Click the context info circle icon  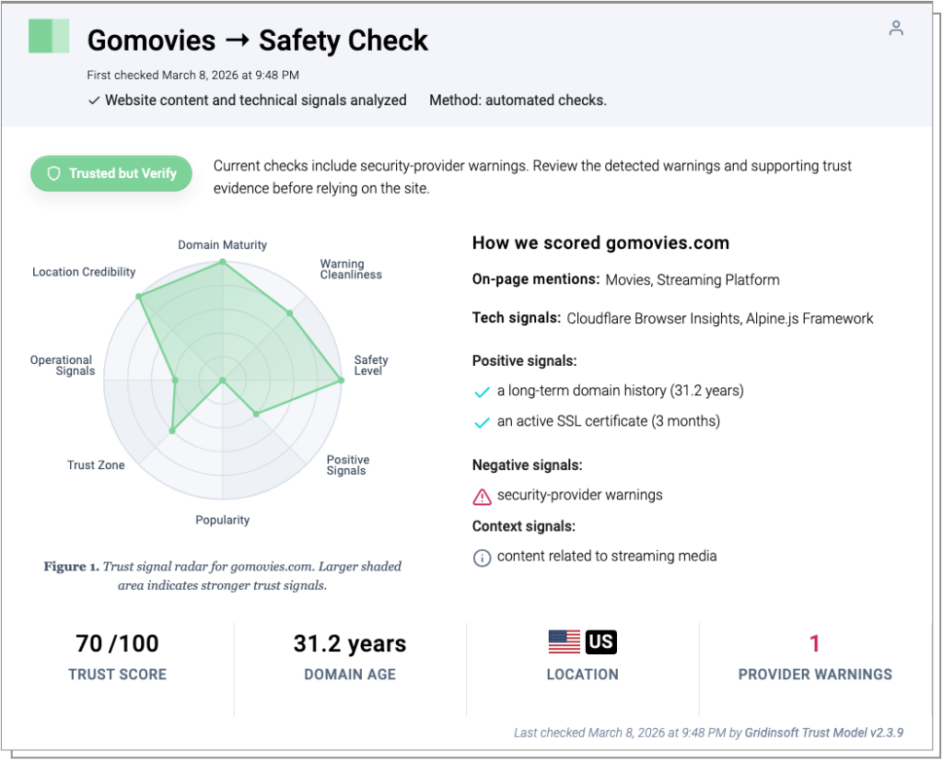point(482,558)
